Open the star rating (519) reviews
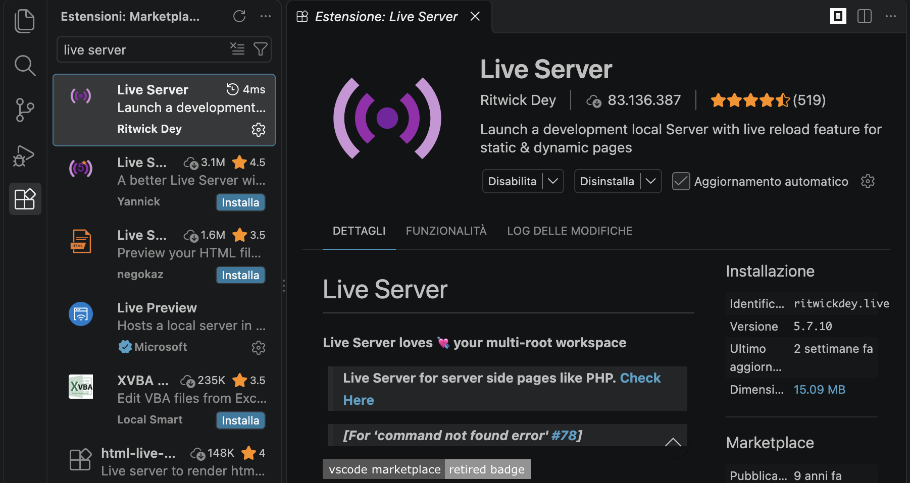 pyautogui.click(x=768, y=100)
